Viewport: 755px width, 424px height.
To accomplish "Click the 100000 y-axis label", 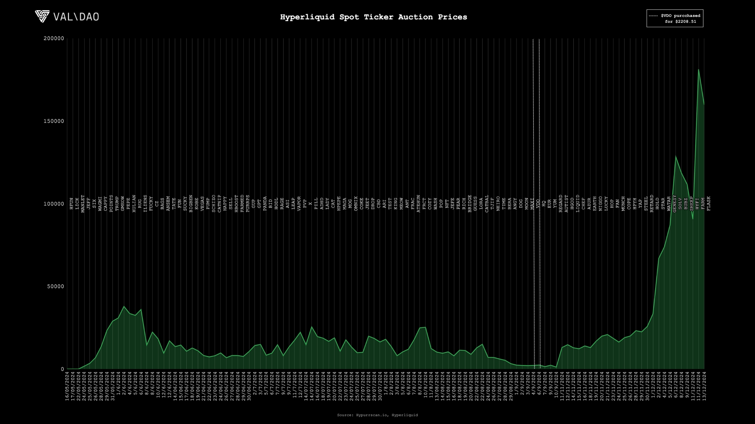I will pyautogui.click(x=54, y=204).
